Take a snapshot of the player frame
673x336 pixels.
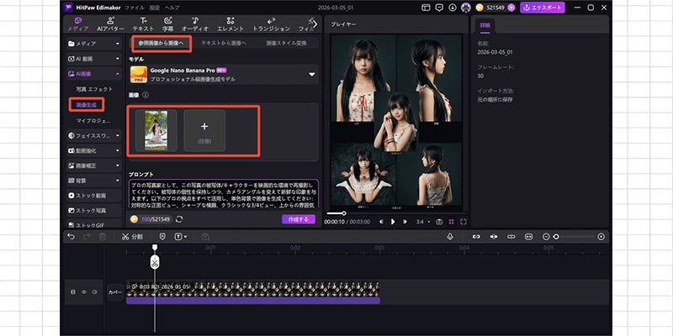439,222
